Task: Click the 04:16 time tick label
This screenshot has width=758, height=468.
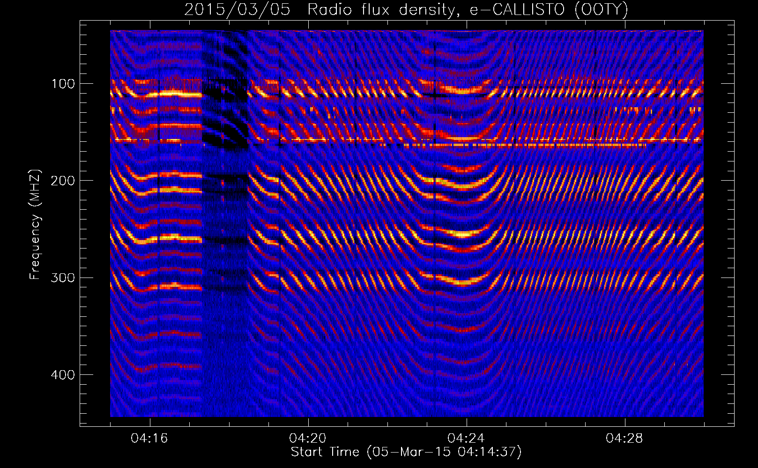Action: [149, 439]
